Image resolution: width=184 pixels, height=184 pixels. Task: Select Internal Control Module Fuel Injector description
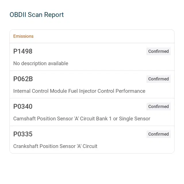click(79, 91)
